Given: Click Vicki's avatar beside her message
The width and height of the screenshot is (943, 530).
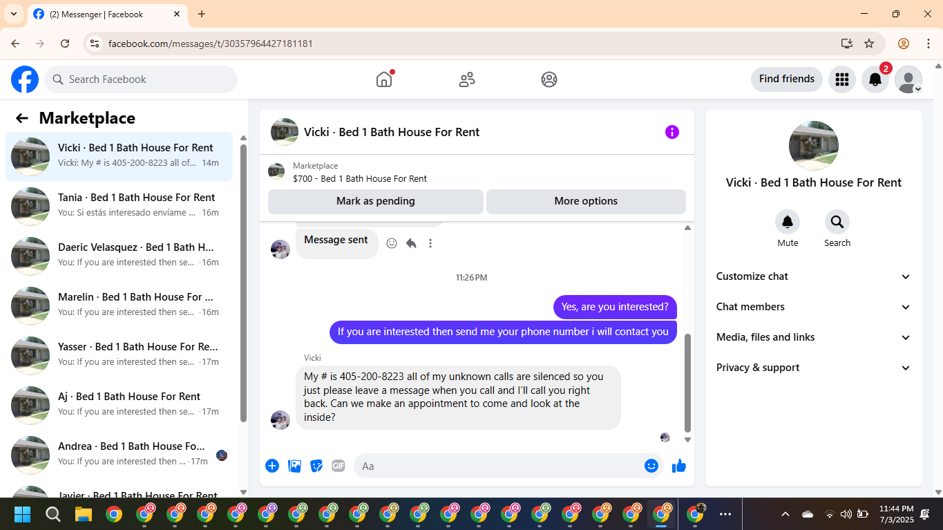Looking at the screenshot, I should coord(280,419).
